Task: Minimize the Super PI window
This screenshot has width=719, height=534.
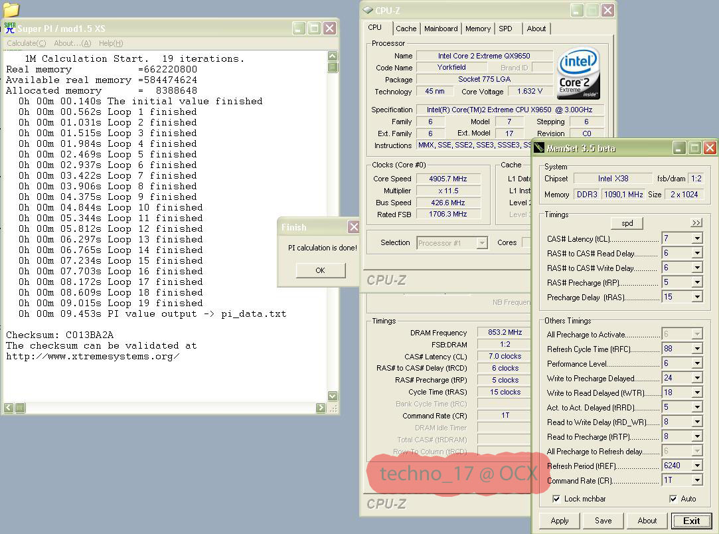Action: pyautogui.click(x=299, y=29)
